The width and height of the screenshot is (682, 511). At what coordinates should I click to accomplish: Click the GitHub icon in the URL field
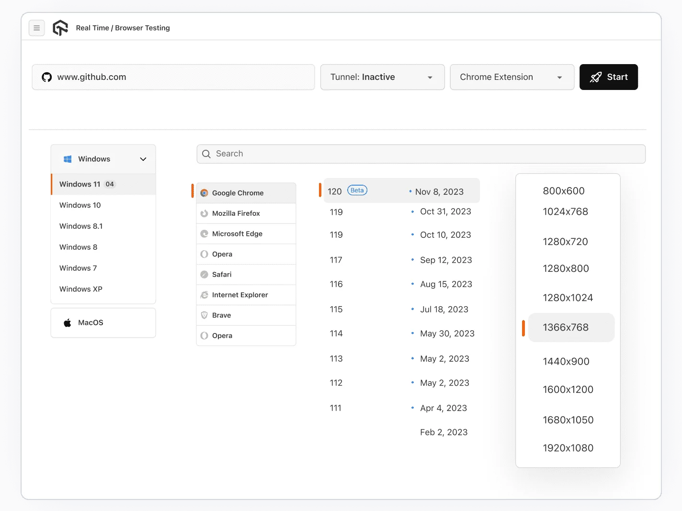46,77
